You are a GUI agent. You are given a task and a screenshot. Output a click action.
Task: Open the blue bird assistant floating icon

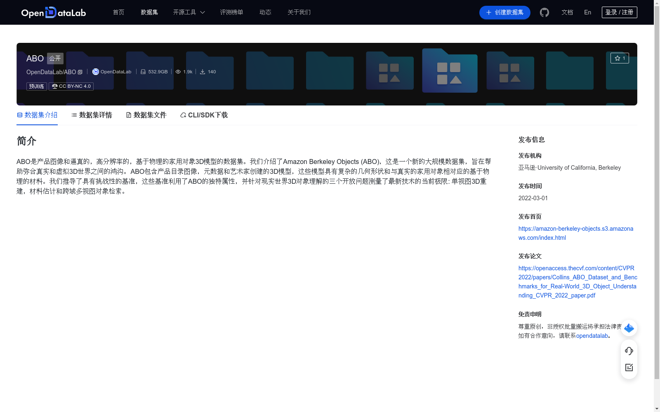coord(629,328)
